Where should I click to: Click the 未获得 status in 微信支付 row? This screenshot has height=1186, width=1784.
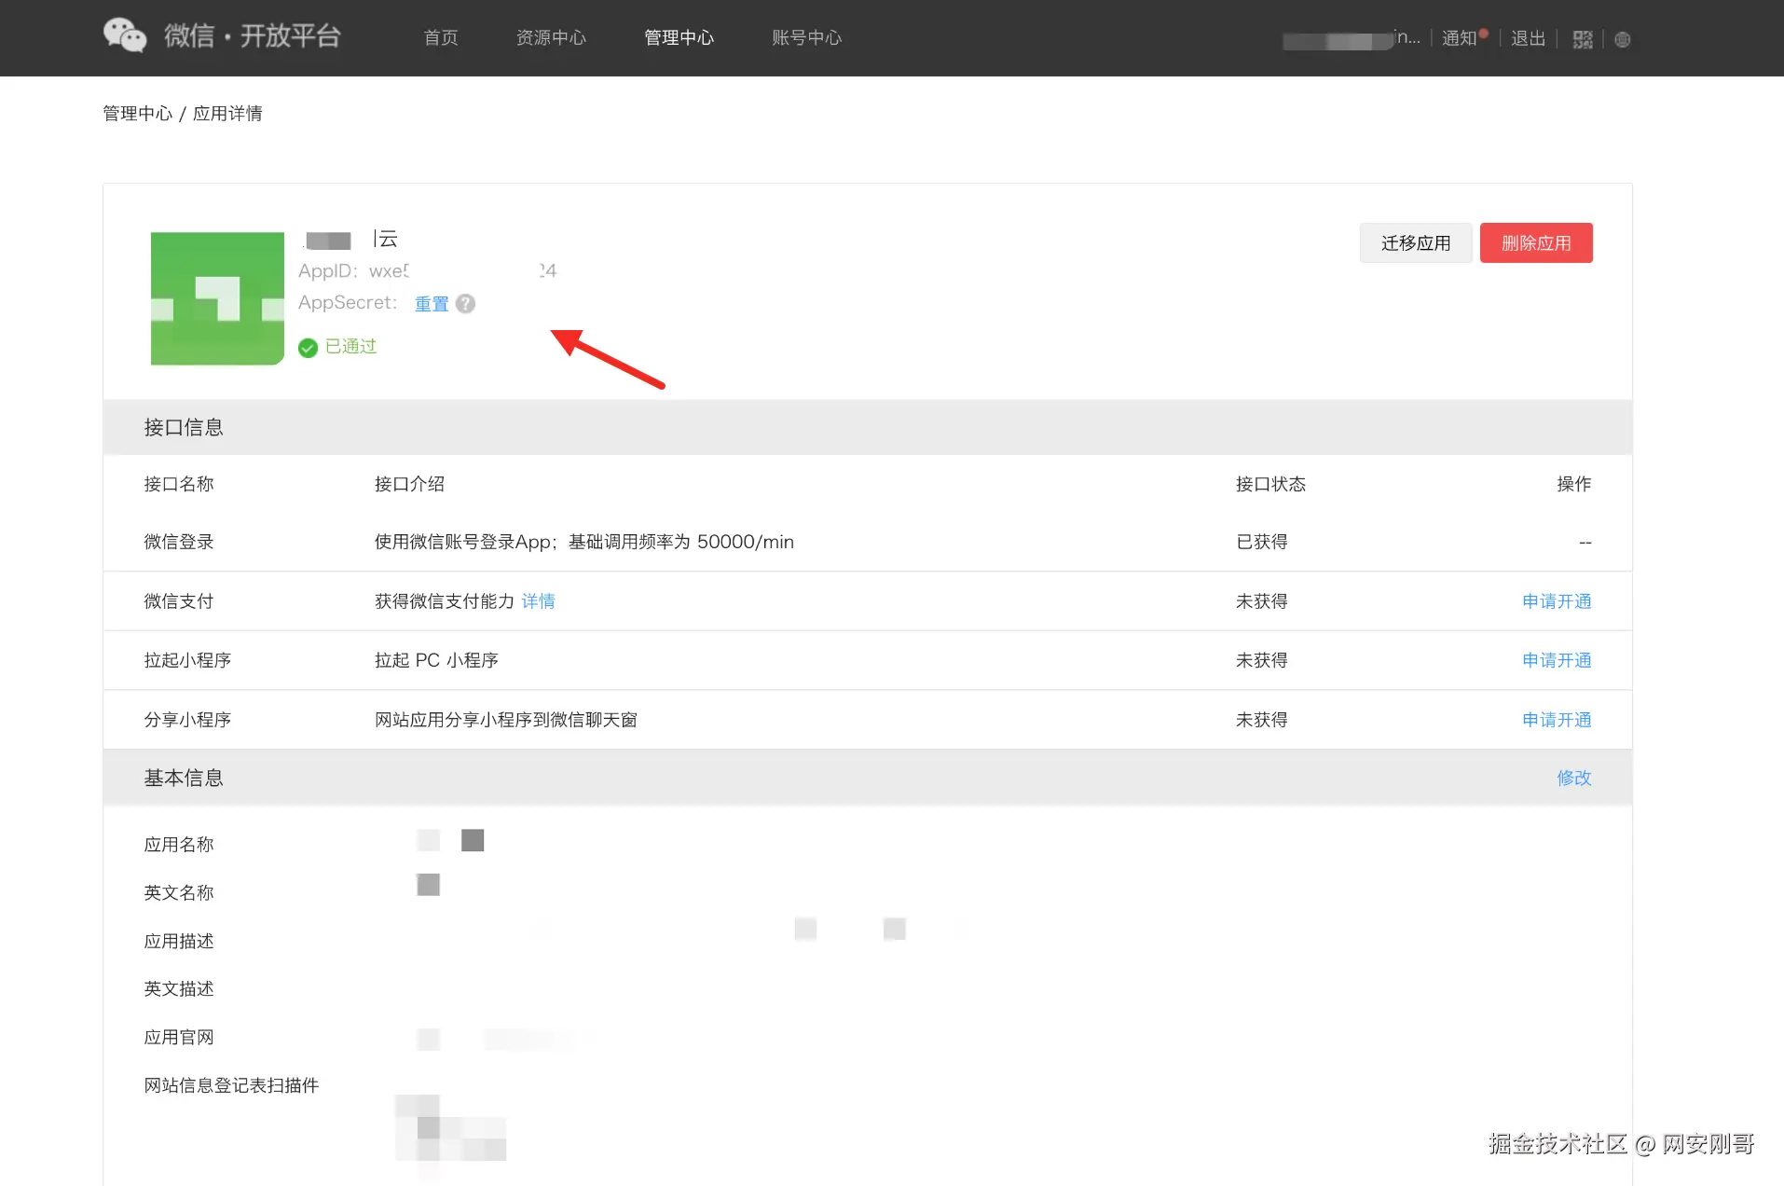[x=1262, y=601]
